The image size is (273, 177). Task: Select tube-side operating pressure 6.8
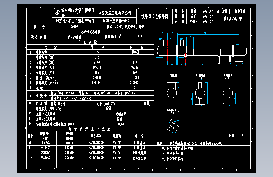(97, 57)
